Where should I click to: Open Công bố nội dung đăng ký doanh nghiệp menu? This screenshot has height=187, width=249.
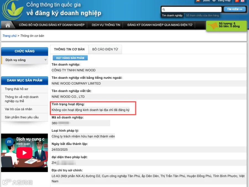pyautogui.click(x=52, y=25)
